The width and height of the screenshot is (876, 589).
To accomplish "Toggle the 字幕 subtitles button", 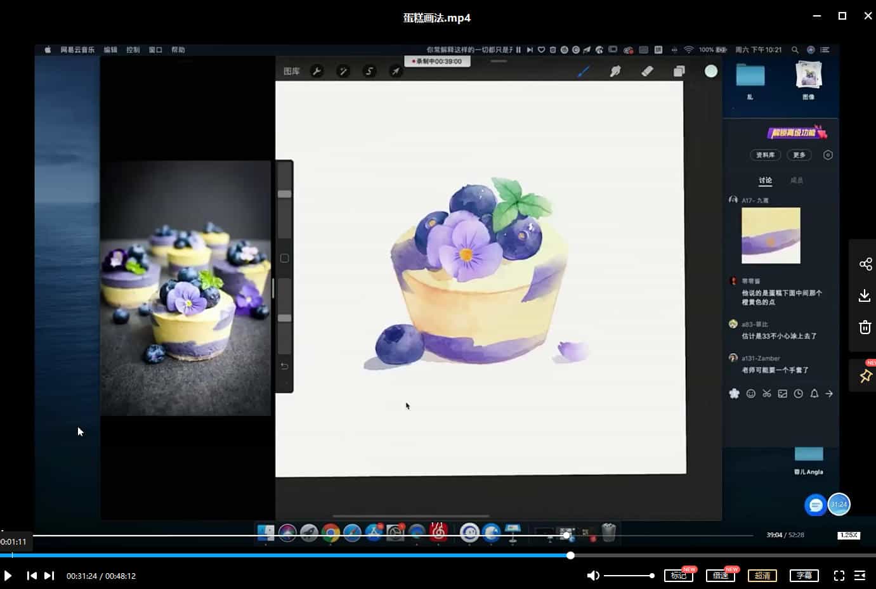I will [804, 576].
